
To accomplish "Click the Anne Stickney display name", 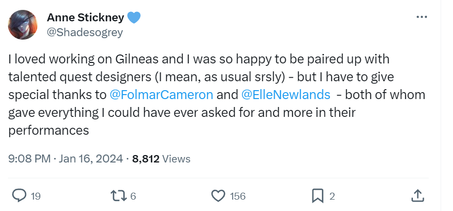I will [85, 18].
